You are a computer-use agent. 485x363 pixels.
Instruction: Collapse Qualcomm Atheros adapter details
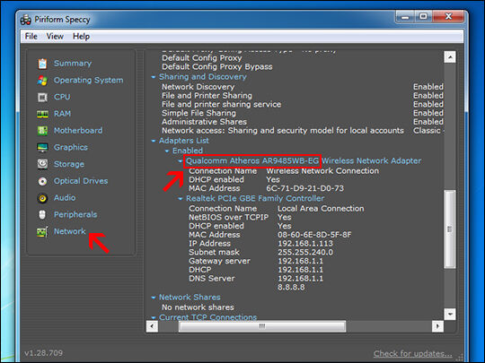(181, 161)
